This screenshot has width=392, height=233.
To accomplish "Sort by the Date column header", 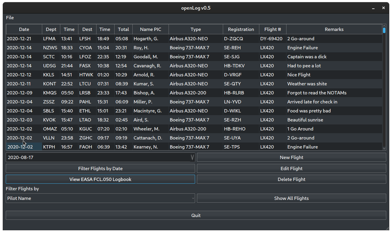I will (x=24, y=29).
